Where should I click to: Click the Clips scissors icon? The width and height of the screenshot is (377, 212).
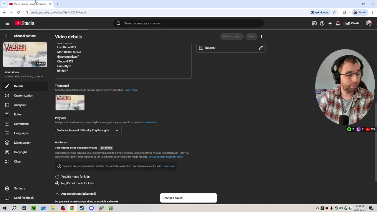[7, 161]
